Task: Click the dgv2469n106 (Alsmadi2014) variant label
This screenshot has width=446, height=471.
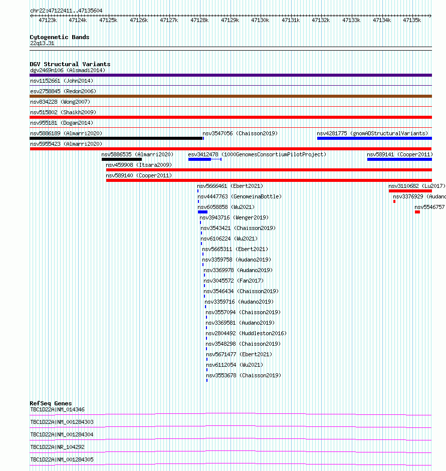Action: [x=68, y=70]
